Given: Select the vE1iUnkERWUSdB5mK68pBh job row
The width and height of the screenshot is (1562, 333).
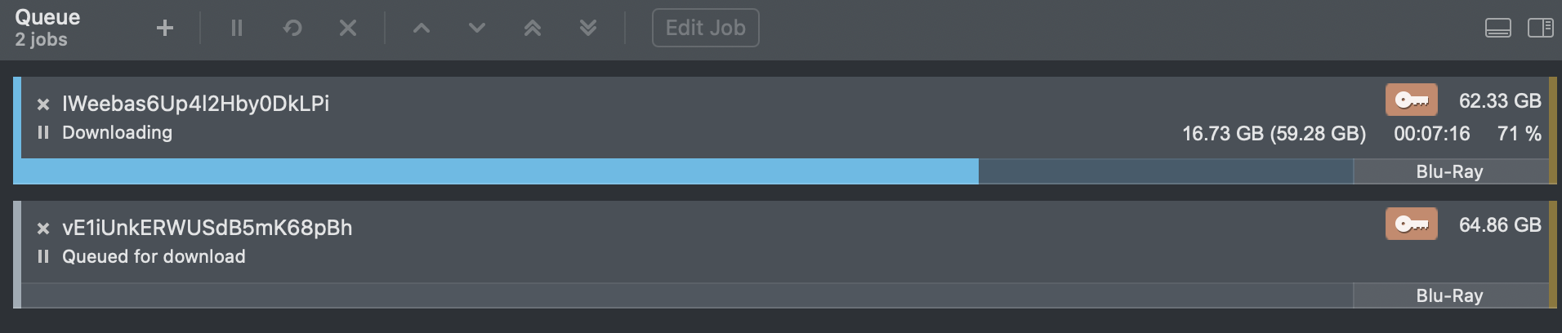Looking at the screenshot, I should tap(784, 255).
